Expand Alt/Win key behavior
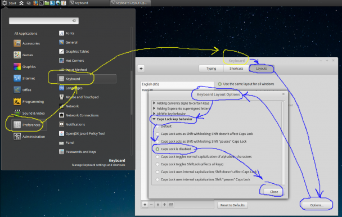The image size is (342, 217). point(154,114)
